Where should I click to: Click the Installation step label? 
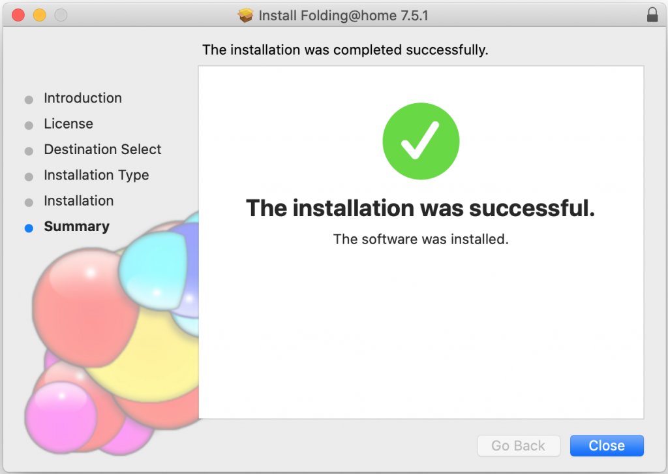(x=79, y=201)
